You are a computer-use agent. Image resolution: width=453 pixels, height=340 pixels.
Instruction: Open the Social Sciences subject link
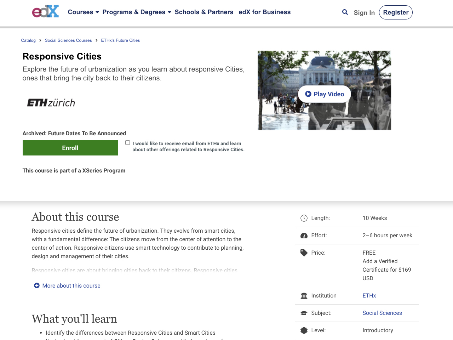click(382, 313)
